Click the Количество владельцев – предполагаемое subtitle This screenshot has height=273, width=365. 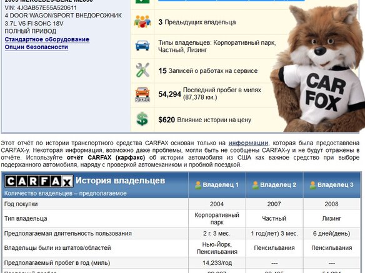[66, 193]
